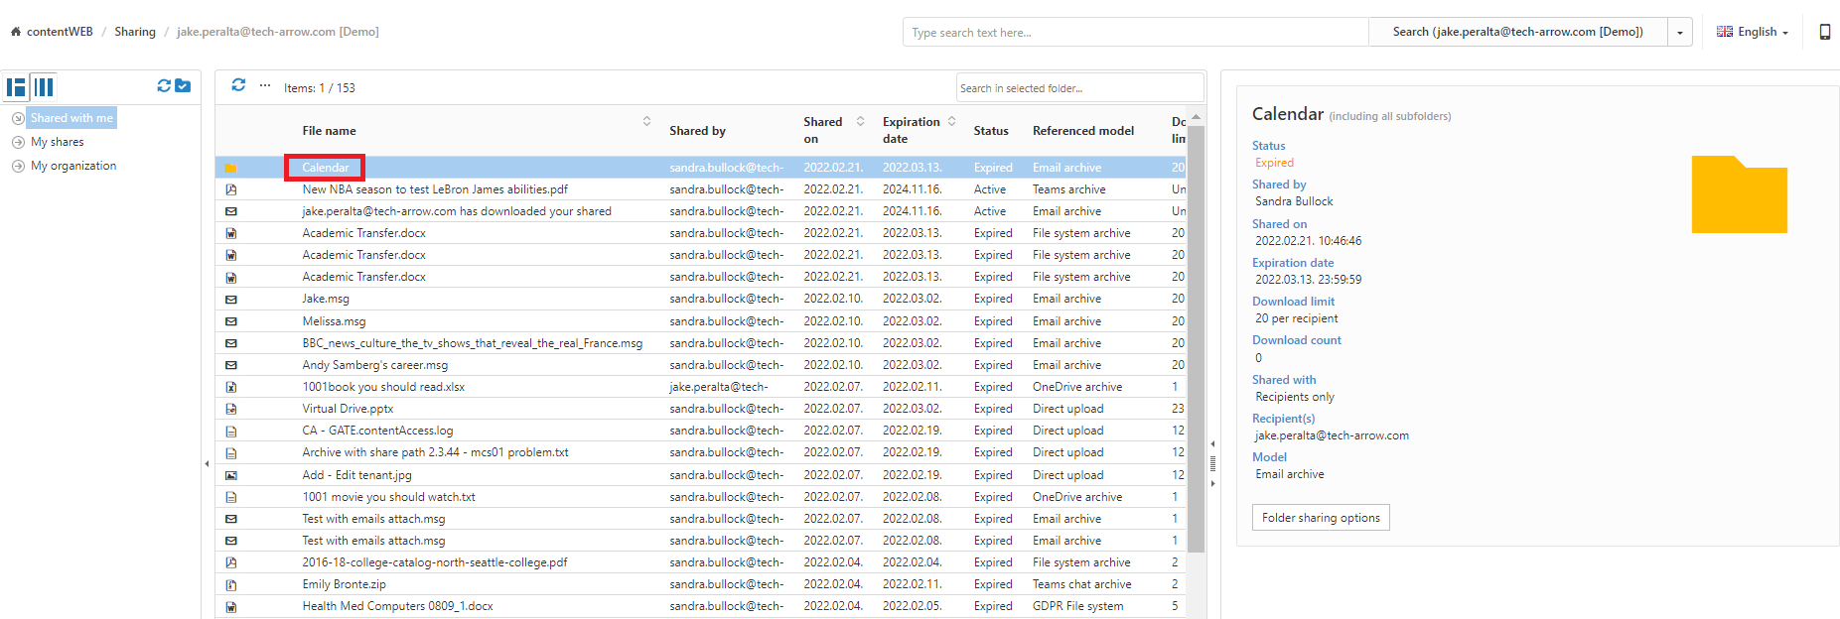Switch to the three-column layout view
Viewport: 1840px width, 619px height.
click(x=44, y=87)
